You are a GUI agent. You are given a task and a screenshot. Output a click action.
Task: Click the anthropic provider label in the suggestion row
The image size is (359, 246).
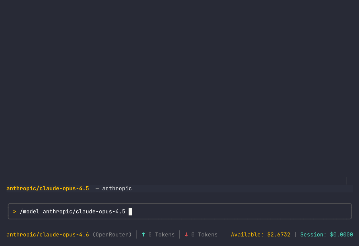pyautogui.click(x=117, y=188)
